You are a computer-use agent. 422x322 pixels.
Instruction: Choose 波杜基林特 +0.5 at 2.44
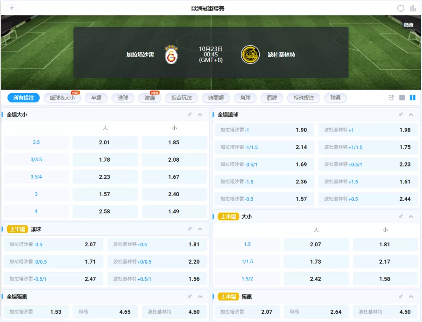[x=368, y=199]
